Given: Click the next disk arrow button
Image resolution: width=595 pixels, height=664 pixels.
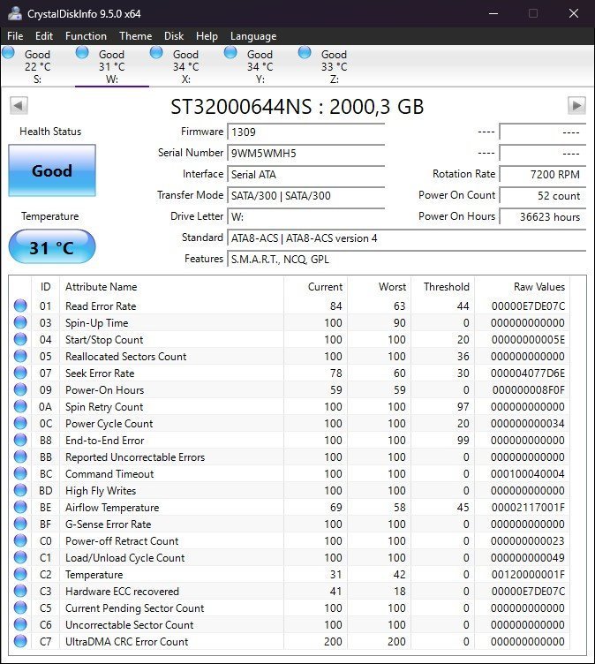Looking at the screenshot, I should (576, 106).
